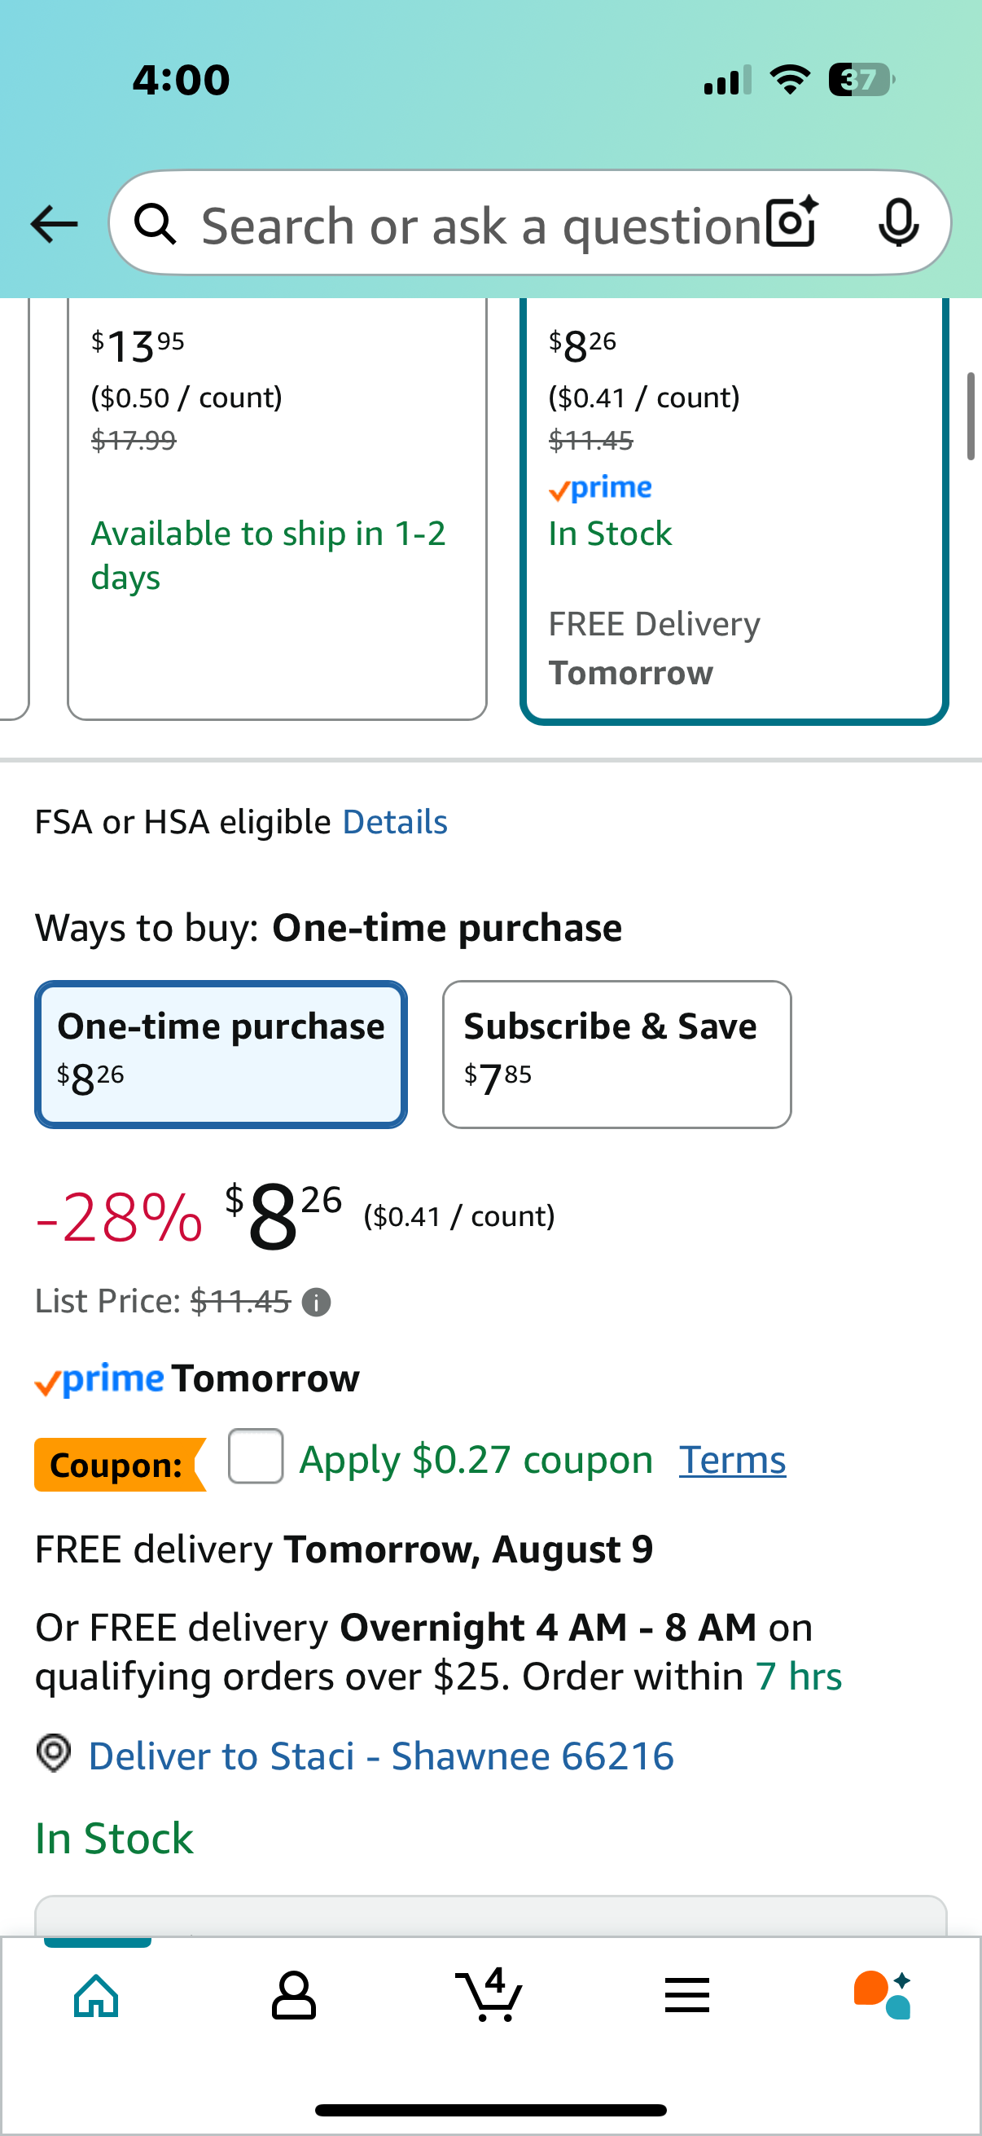Image resolution: width=982 pixels, height=2136 pixels.
Task: Open FSA or HSA Details link
Action: point(394,822)
